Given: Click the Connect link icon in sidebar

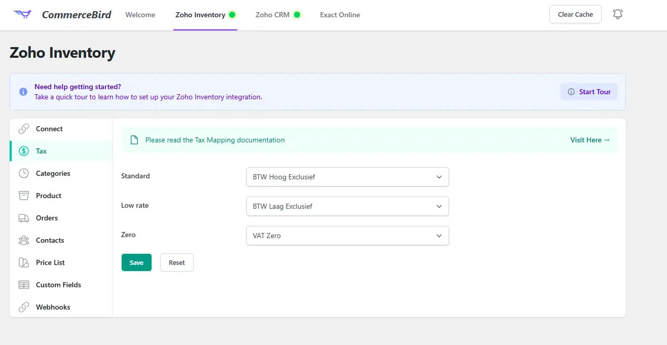Looking at the screenshot, I should point(23,129).
